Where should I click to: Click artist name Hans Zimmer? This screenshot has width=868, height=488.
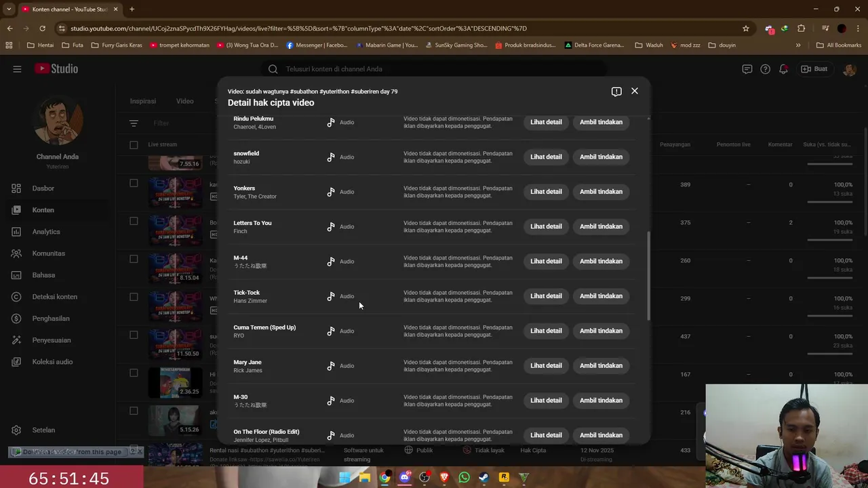point(250,301)
